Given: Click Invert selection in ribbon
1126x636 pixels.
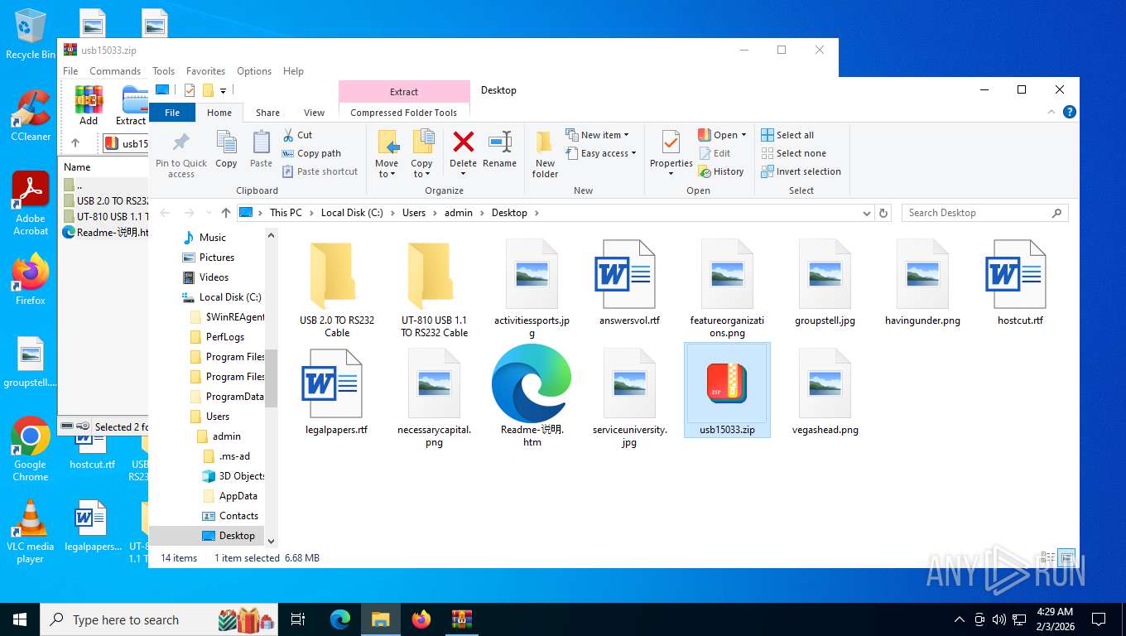Looking at the screenshot, I should 801,171.
